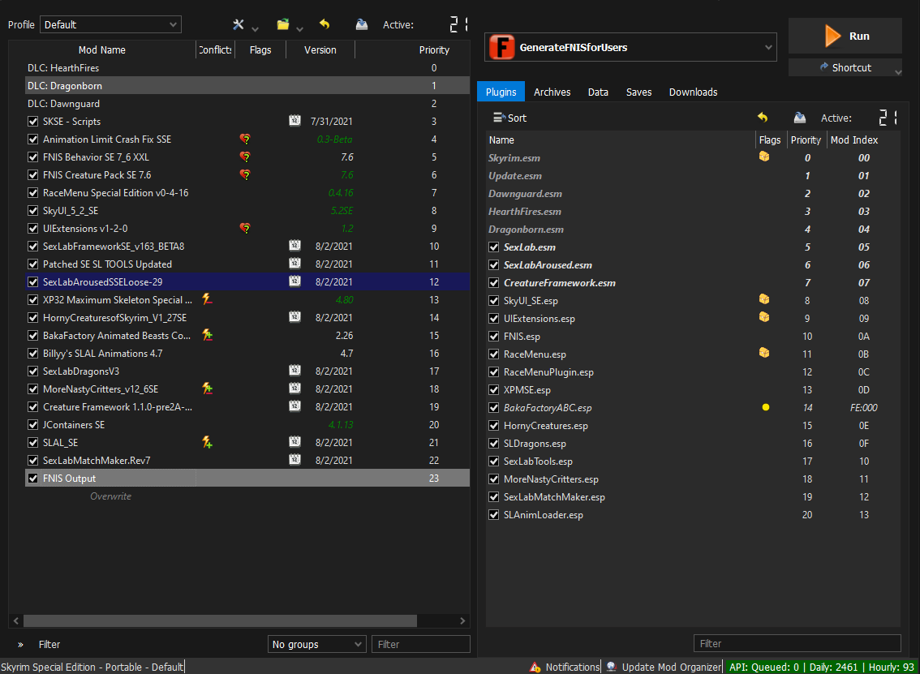This screenshot has width=920, height=674.
Task: Disable the SKSE - Scripts mod checkbox
Action: (x=32, y=122)
